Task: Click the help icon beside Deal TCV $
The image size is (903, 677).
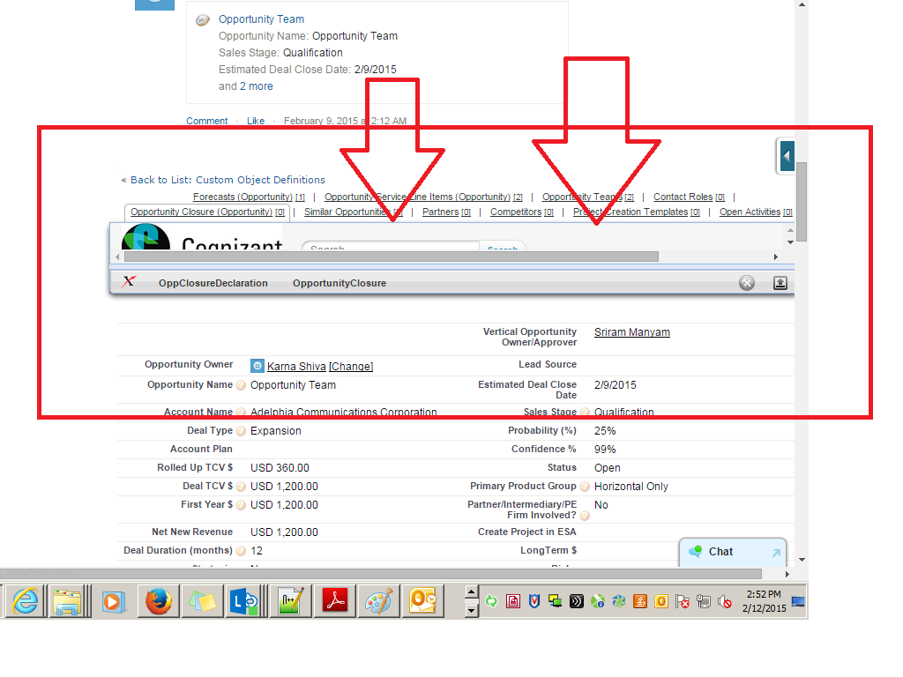Action: pos(242,487)
